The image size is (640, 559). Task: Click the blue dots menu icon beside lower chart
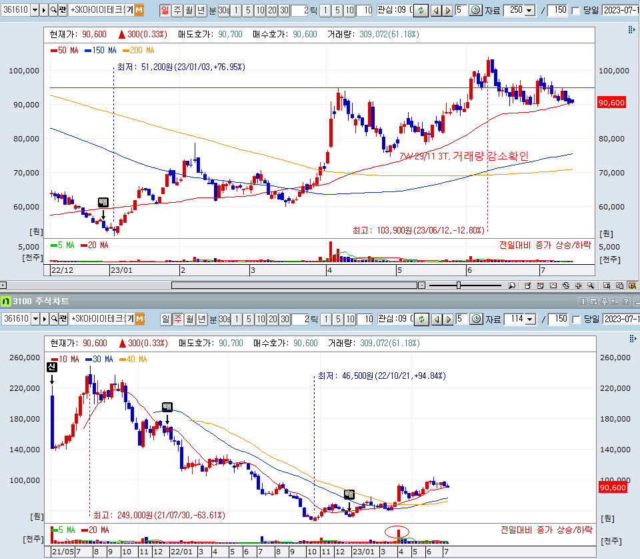(633, 338)
